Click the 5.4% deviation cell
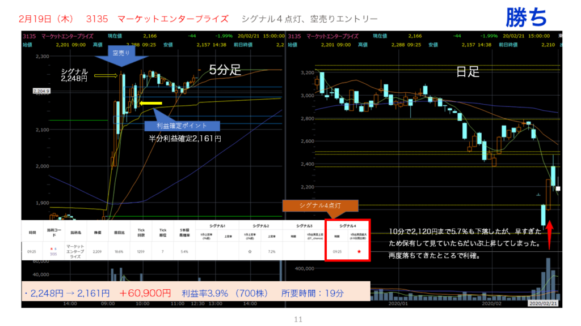This screenshot has width=581, height=326. (x=184, y=252)
